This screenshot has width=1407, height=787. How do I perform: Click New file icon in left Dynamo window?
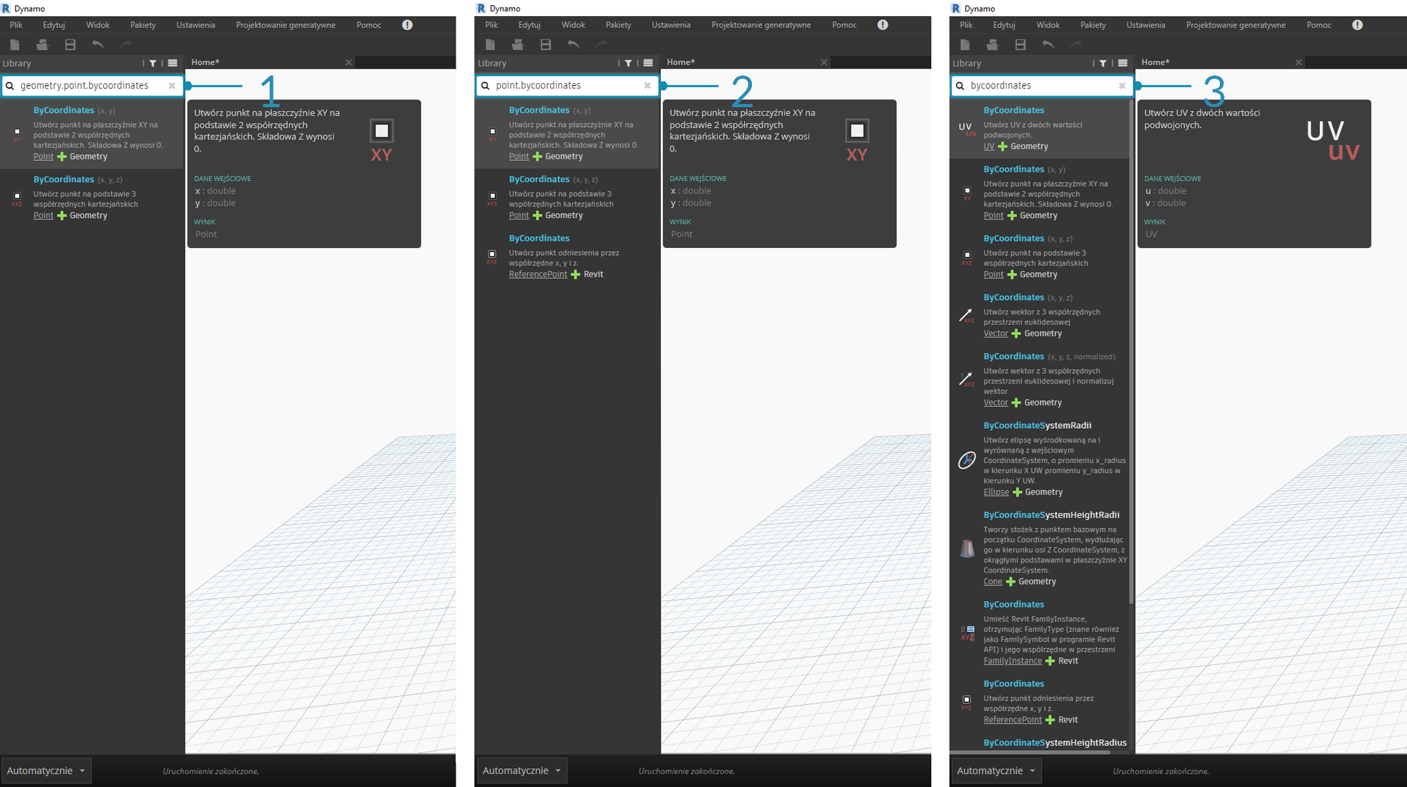pos(15,45)
